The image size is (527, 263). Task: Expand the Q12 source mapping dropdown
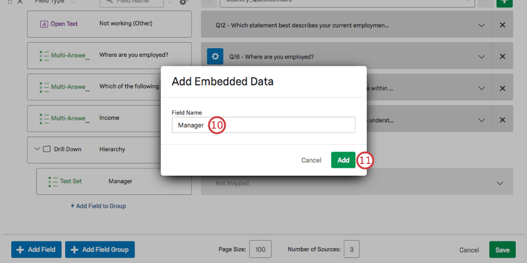coord(482,25)
